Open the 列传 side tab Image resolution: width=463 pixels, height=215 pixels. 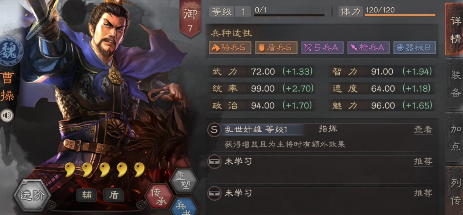[455, 191]
